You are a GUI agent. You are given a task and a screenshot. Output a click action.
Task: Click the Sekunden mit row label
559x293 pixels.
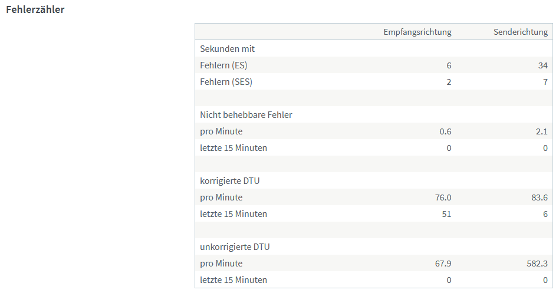click(x=228, y=49)
